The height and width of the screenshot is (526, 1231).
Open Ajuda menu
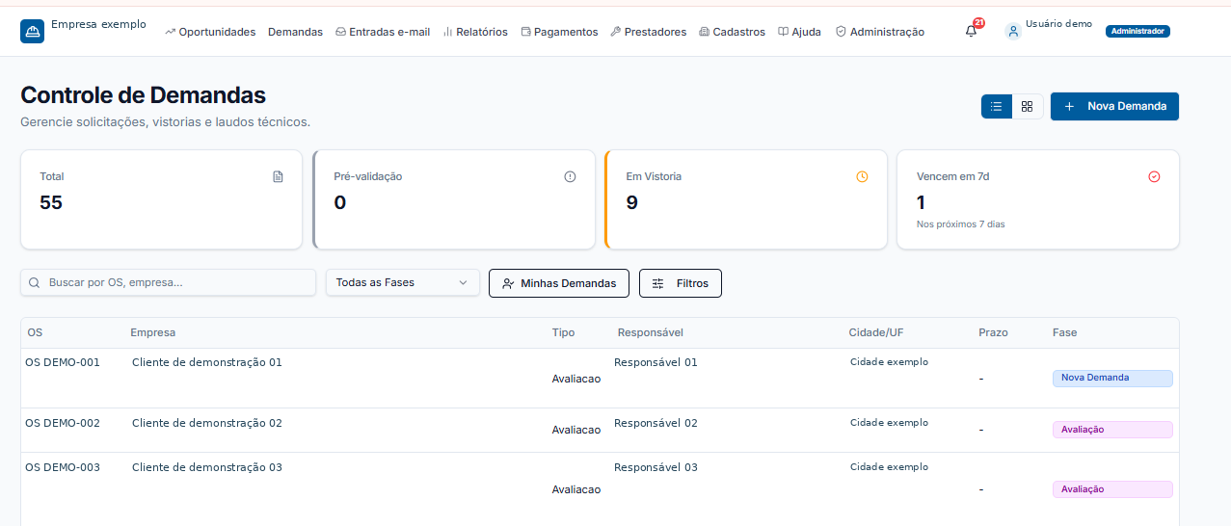tap(800, 32)
